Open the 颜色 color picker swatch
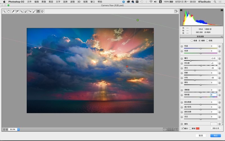 click(x=214, y=124)
